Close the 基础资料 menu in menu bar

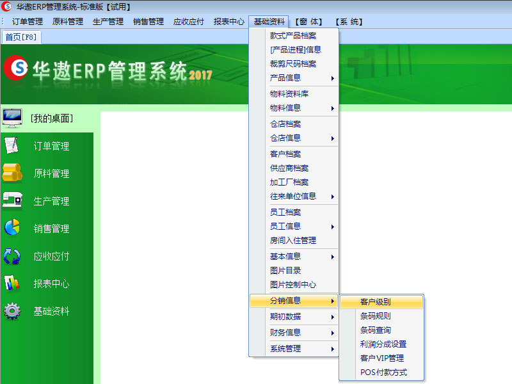[x=269, y=22]
